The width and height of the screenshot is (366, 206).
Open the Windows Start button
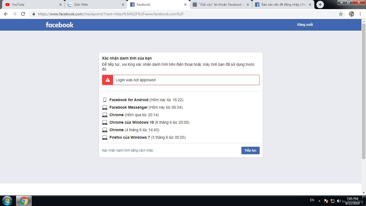7,201
